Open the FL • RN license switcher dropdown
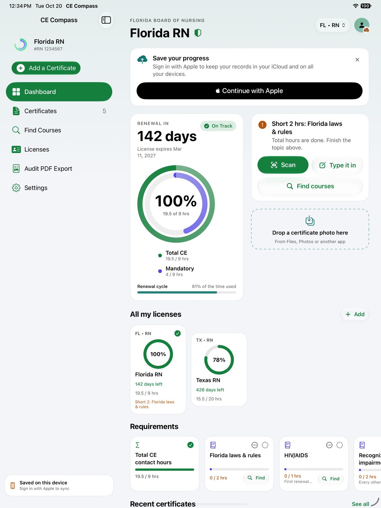Screen dimensions: 381x508 (333, 25)
